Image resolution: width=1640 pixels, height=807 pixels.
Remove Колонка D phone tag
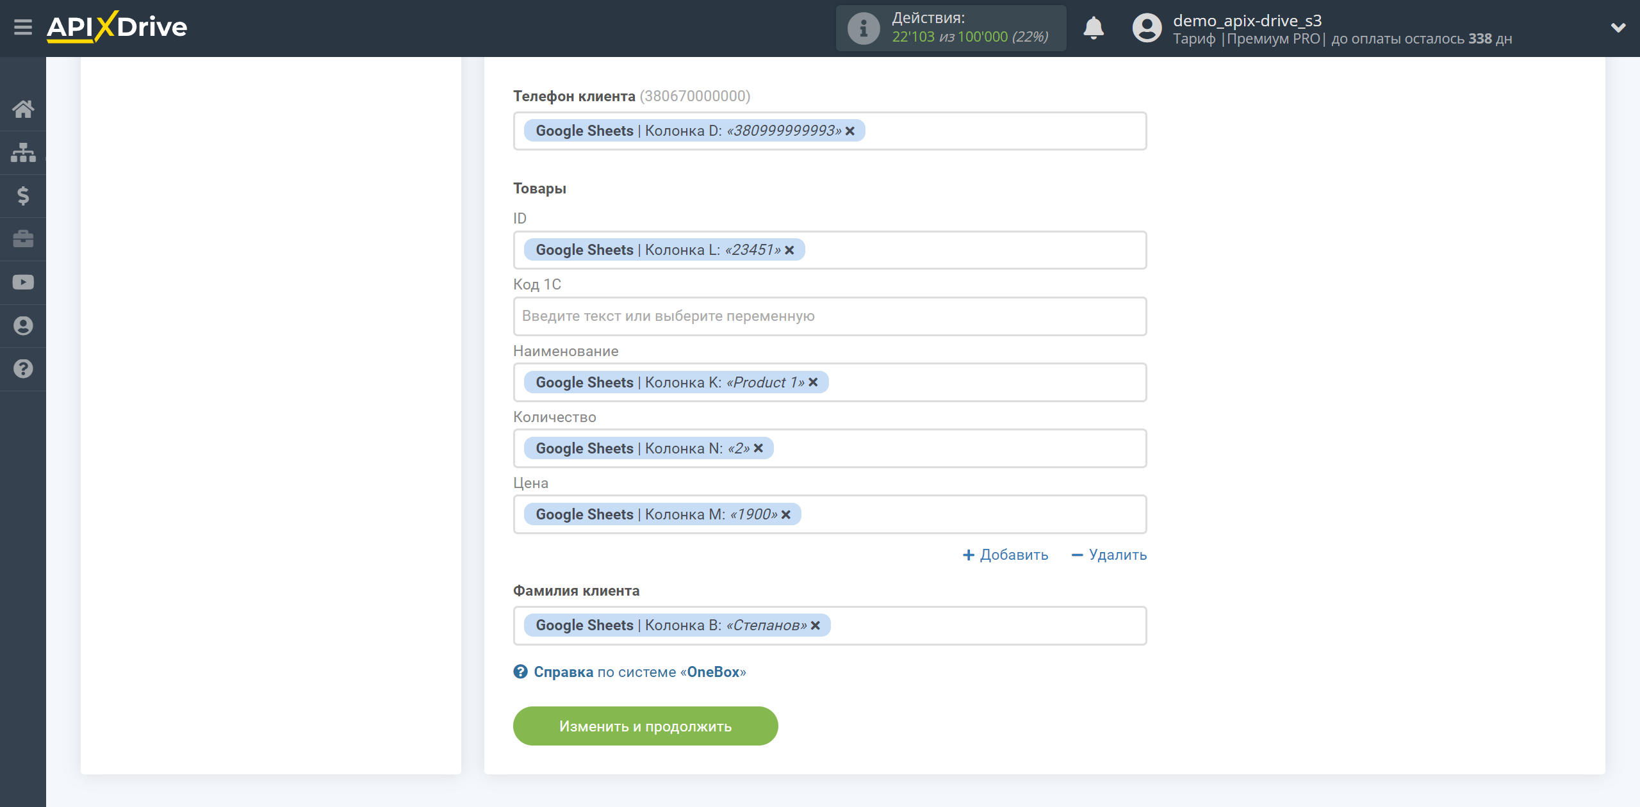pos(850,131)
